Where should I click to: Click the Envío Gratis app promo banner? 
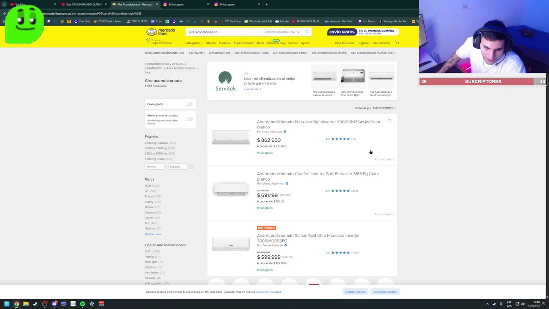coord(363,32)
